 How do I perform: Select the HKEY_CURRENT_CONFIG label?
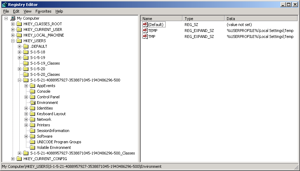45,159
